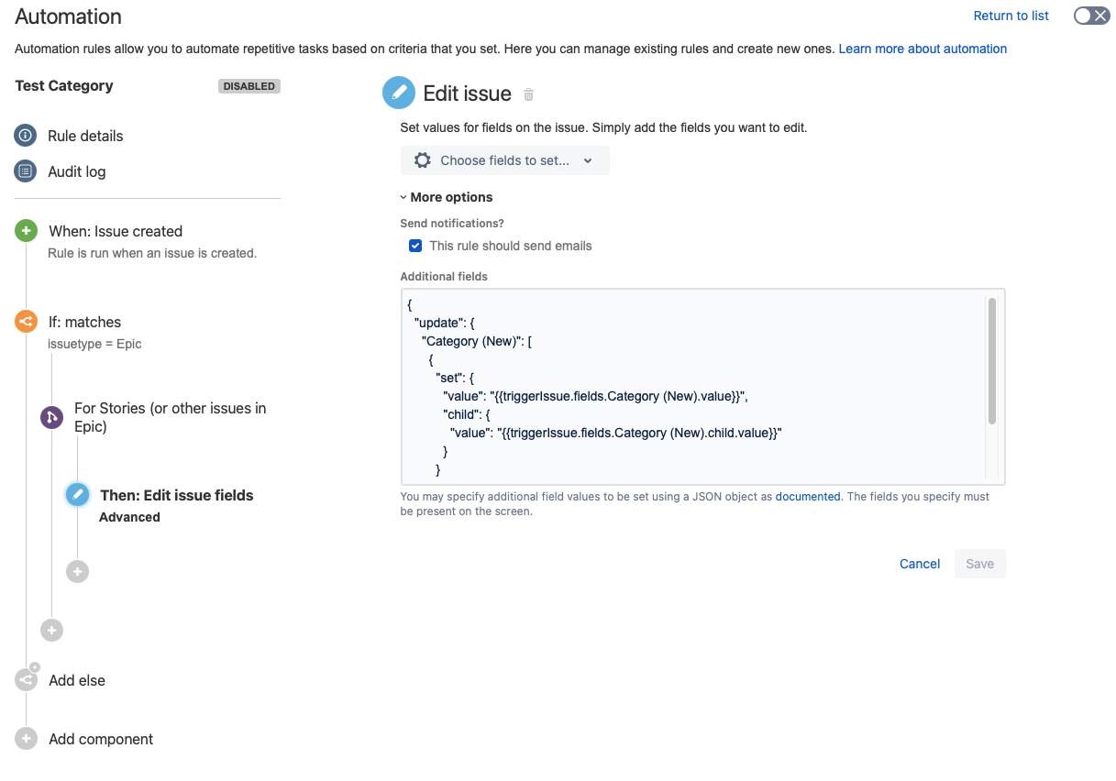Open Choose fields to set dropdown

point(504,160)
